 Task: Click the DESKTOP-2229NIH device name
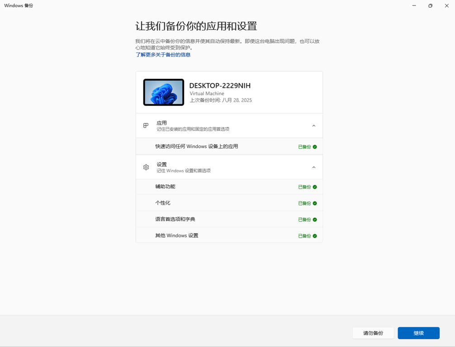tap(220, 85)
